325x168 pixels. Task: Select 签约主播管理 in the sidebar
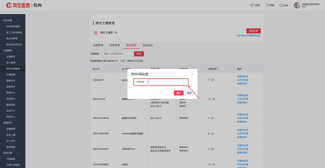13,69
